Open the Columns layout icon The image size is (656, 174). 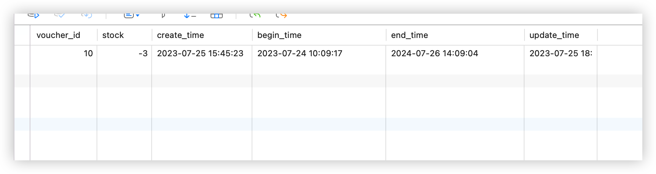tap(217, 15)
